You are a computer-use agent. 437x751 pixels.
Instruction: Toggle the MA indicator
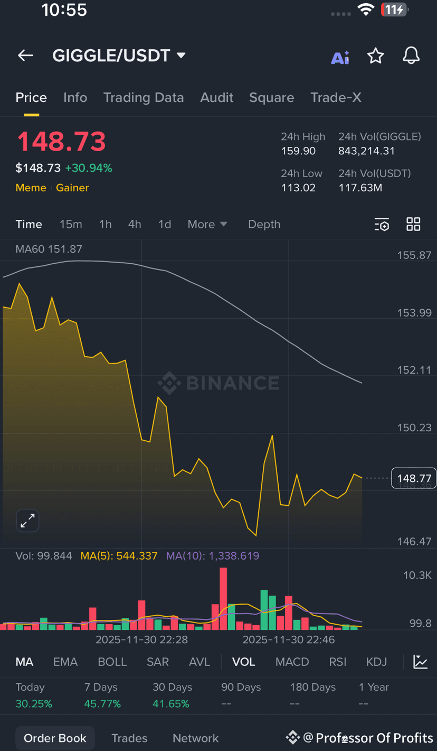(24, 662)
